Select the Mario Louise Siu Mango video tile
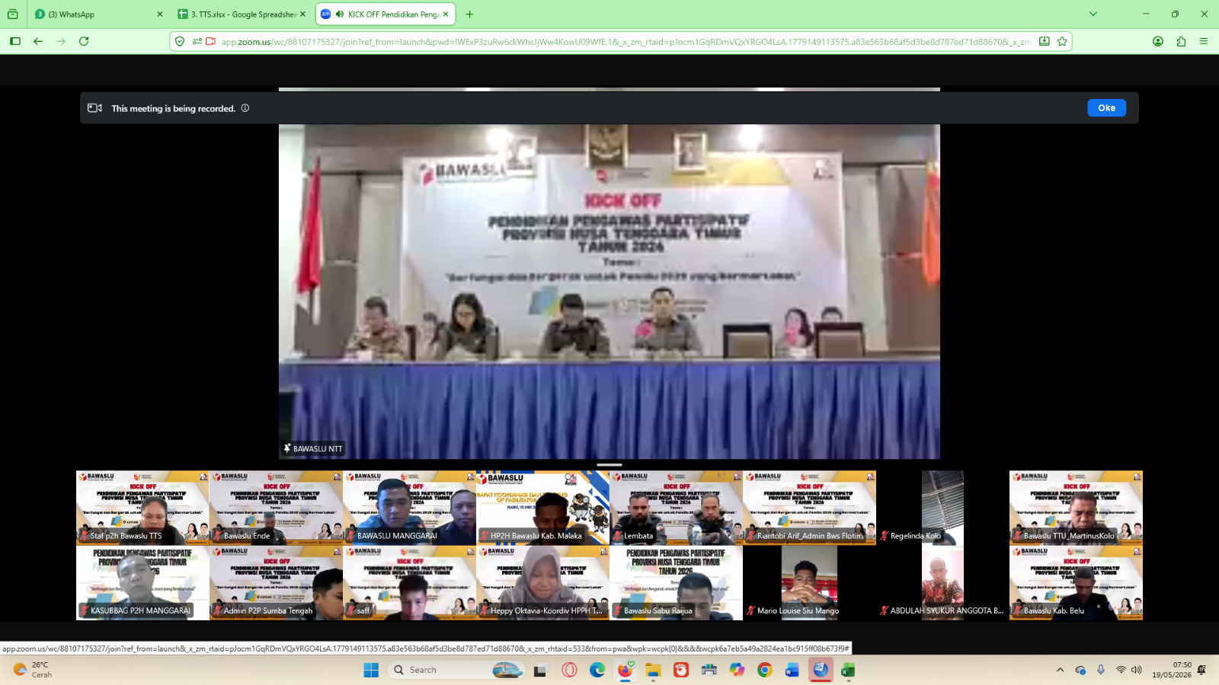Image resolution: width=1219 pixels, height=685 pixels. pos(809,582)
